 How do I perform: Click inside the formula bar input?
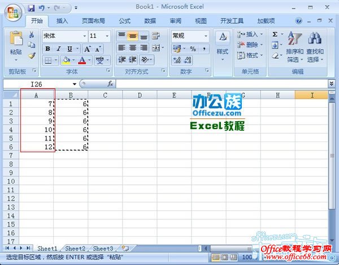coord(222,84)
